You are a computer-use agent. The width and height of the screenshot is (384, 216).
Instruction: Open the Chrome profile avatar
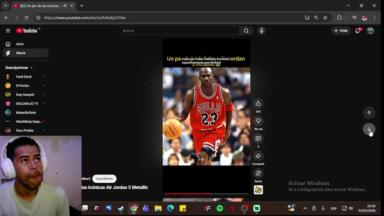click(364, 18)
